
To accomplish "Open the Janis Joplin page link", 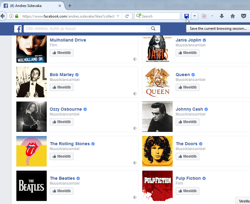I will 188,40.
